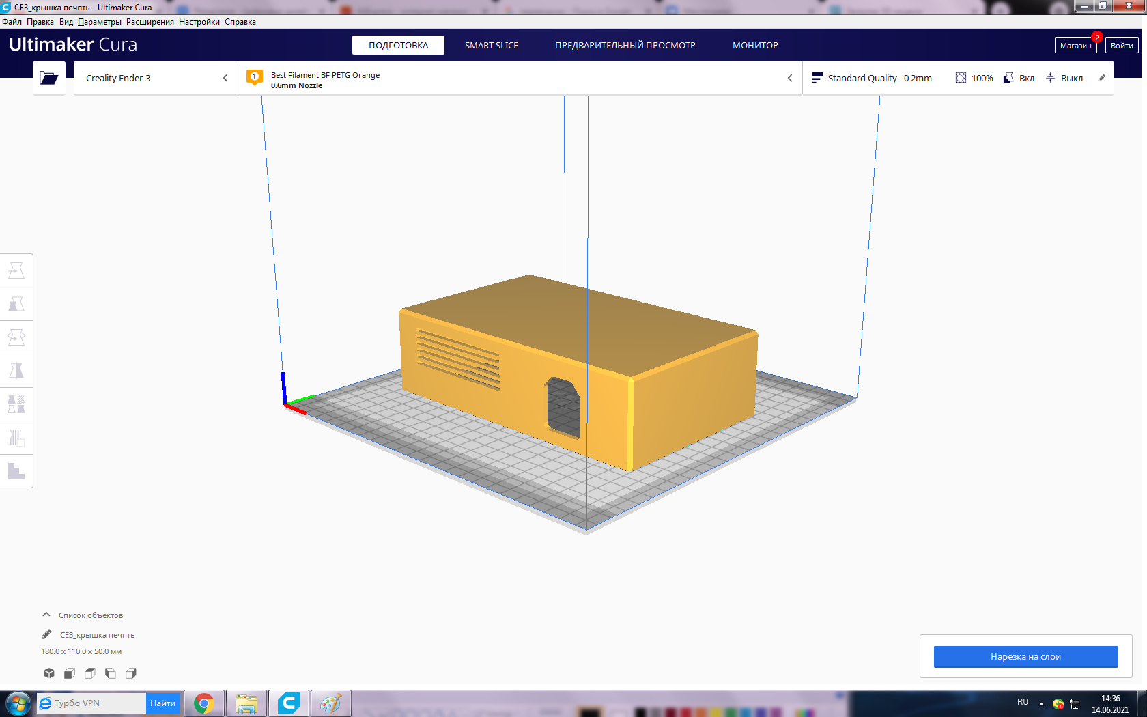
Task: Switch to the 3D isometric view cube
Action: point(49,673)
